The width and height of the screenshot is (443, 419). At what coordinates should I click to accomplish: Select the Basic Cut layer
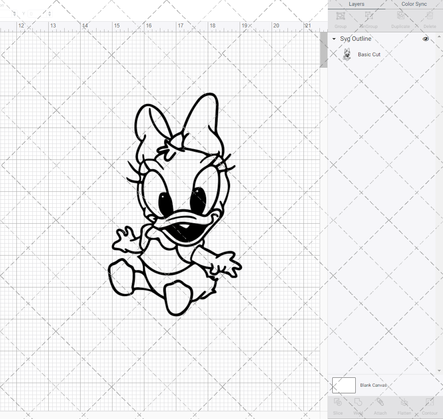(x=369, y=54)
